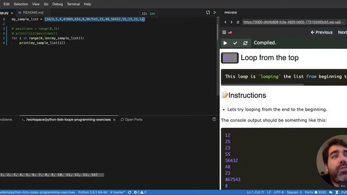Go to the Next exercise
This screenshot has width=347, height=195.
(342, 32)
